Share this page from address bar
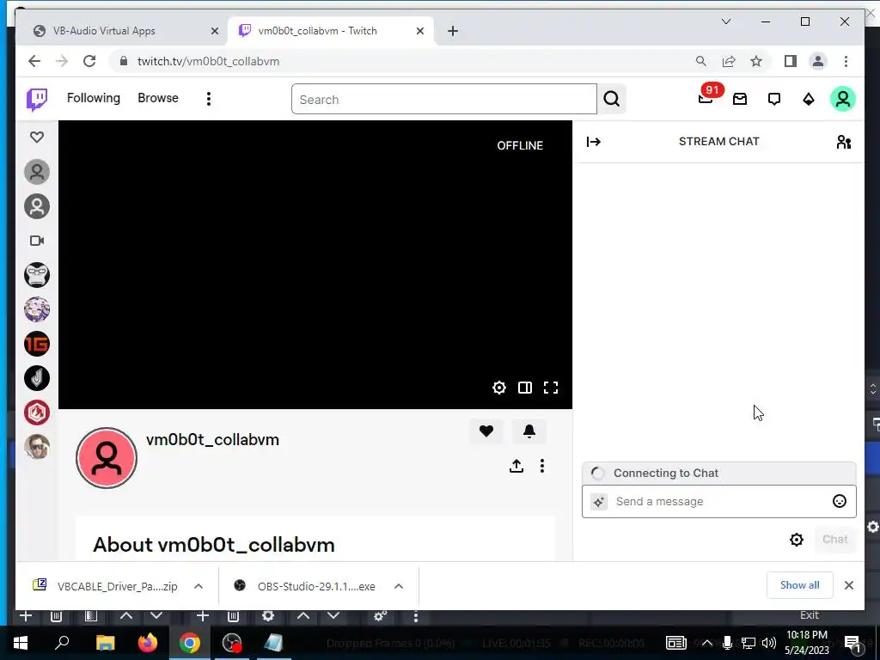880x660 pixels. [729, 61]
